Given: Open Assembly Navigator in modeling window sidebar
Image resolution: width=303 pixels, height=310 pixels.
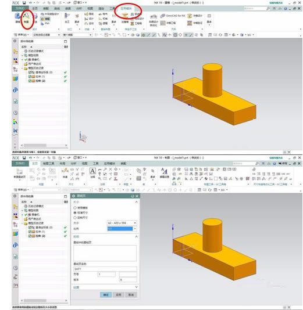Looking at the screenshot, I should pos(16,52).
